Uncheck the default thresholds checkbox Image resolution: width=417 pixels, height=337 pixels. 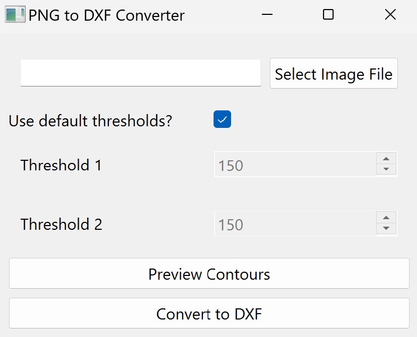click(222, 120)
